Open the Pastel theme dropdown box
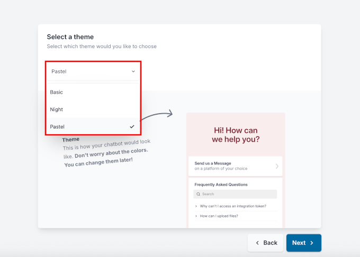Image resolution: width=360 pixels, height=257 pixels. 93,71
